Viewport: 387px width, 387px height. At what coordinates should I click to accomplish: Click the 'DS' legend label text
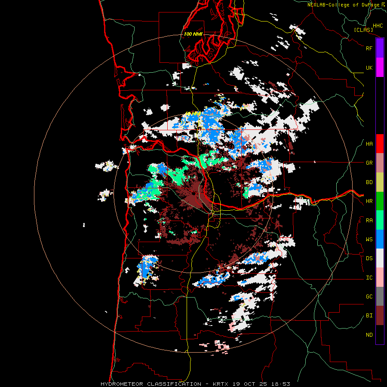point(369,258)
